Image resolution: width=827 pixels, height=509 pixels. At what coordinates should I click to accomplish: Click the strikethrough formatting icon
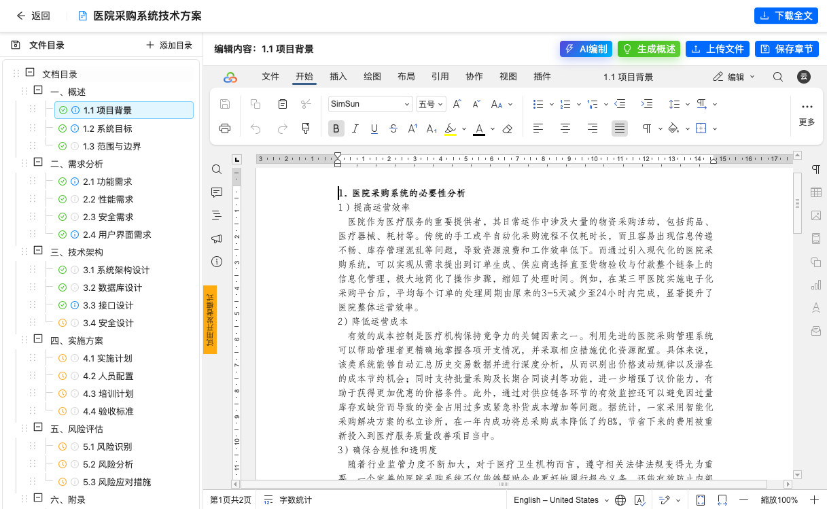(393, 128)
